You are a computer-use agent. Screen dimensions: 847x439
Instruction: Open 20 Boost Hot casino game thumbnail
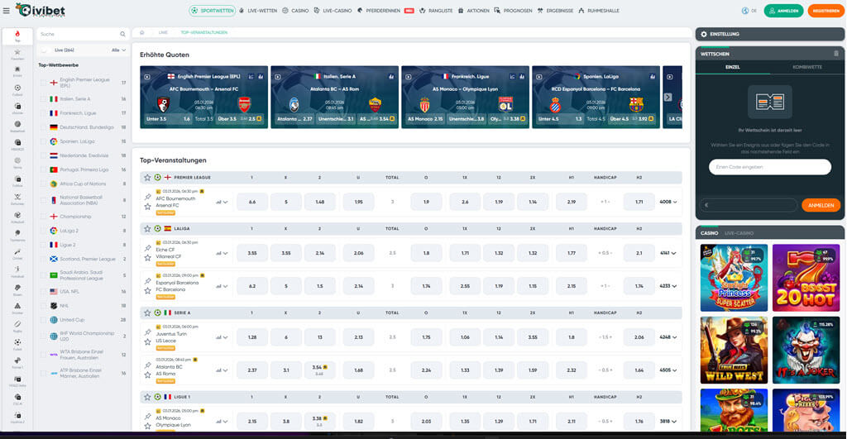coord(806,278)
